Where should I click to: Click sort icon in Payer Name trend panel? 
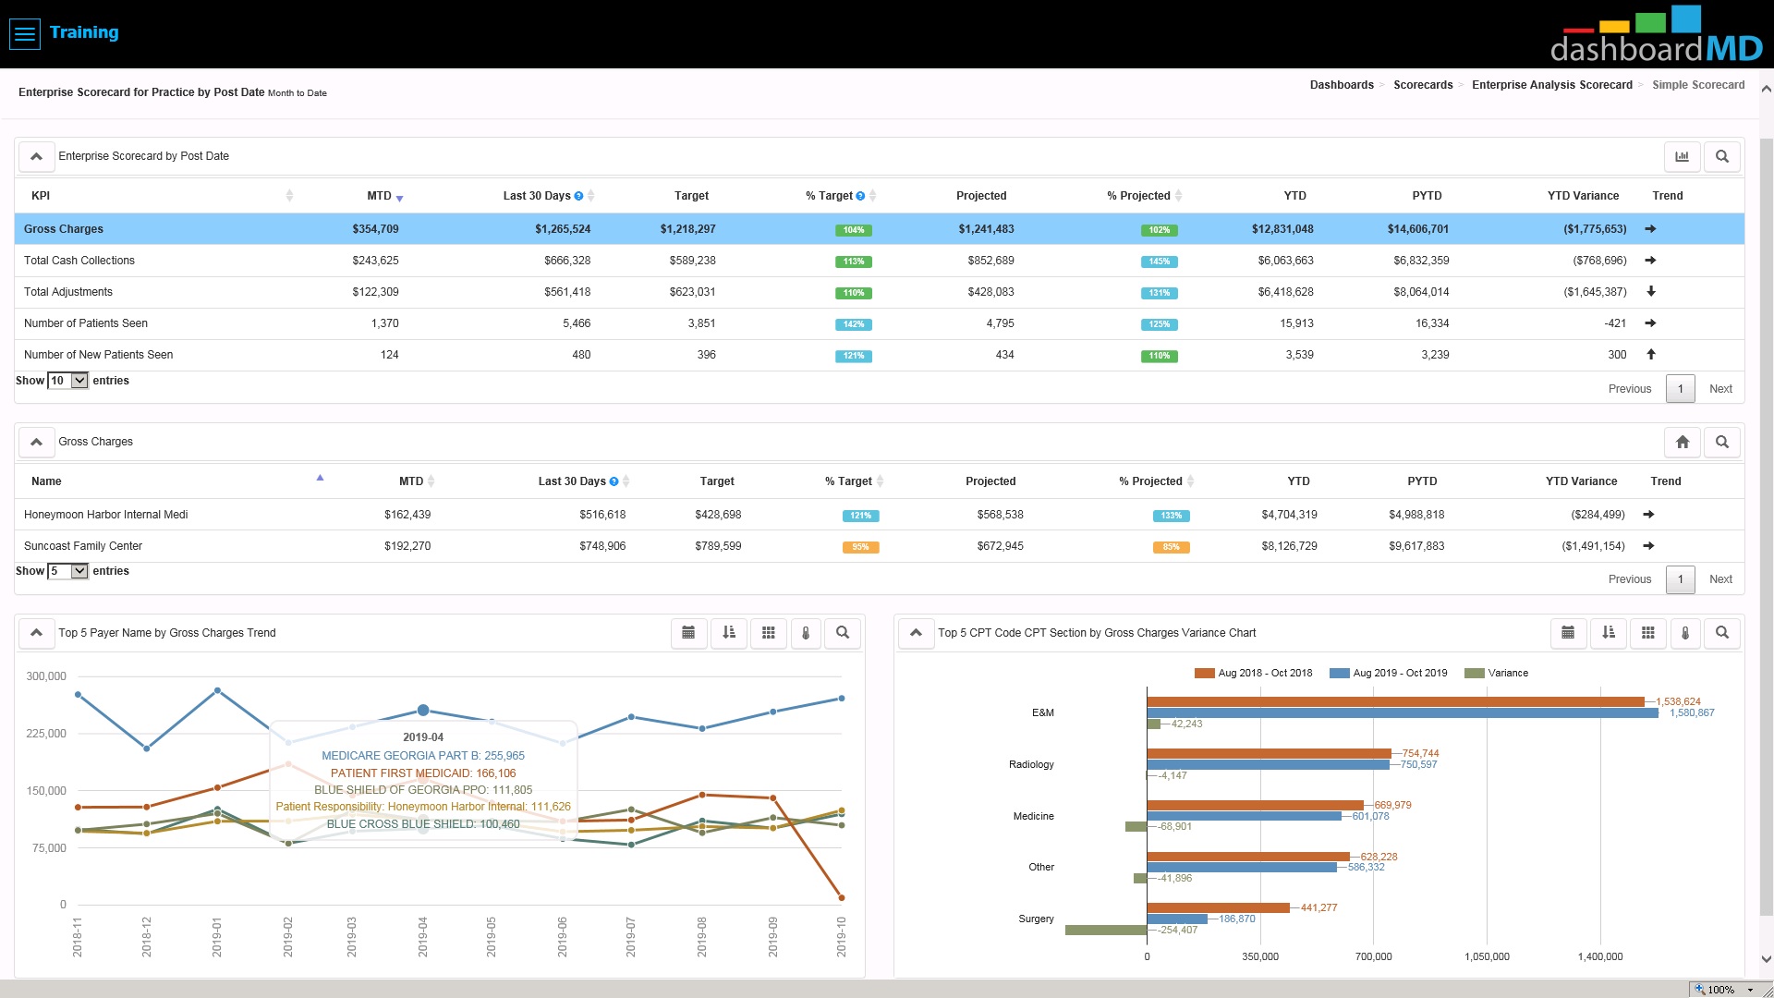click(728, 633)
